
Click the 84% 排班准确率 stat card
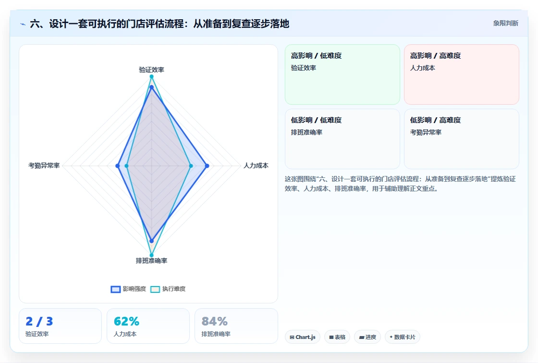(236, 326)
